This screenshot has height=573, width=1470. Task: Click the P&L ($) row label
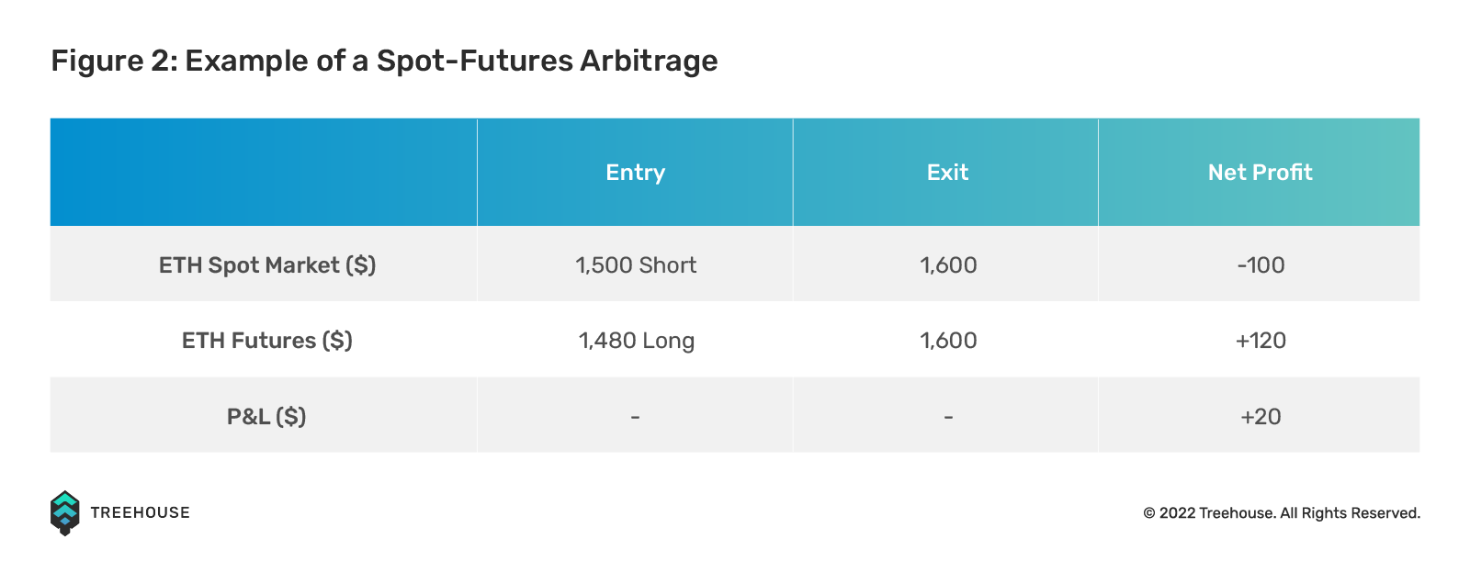[266, 417]
